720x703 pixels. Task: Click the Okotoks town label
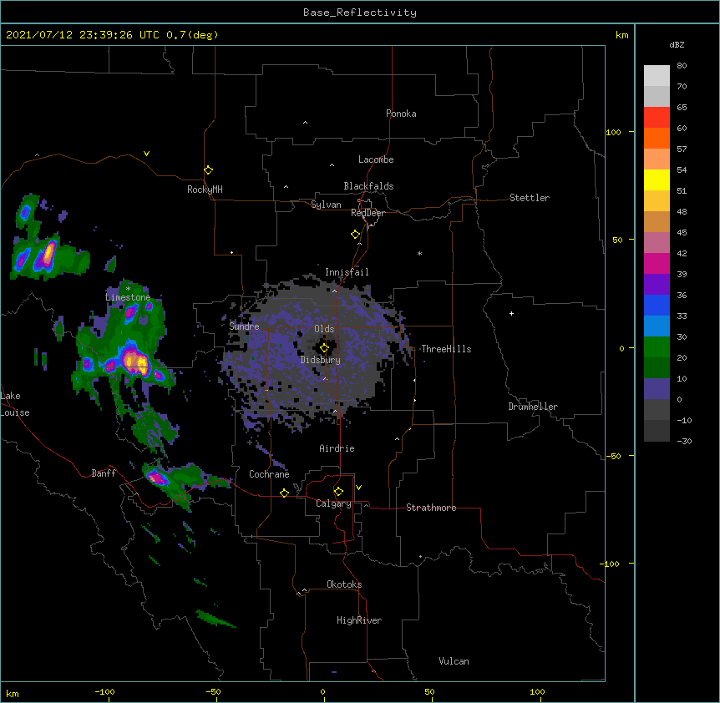344,584
